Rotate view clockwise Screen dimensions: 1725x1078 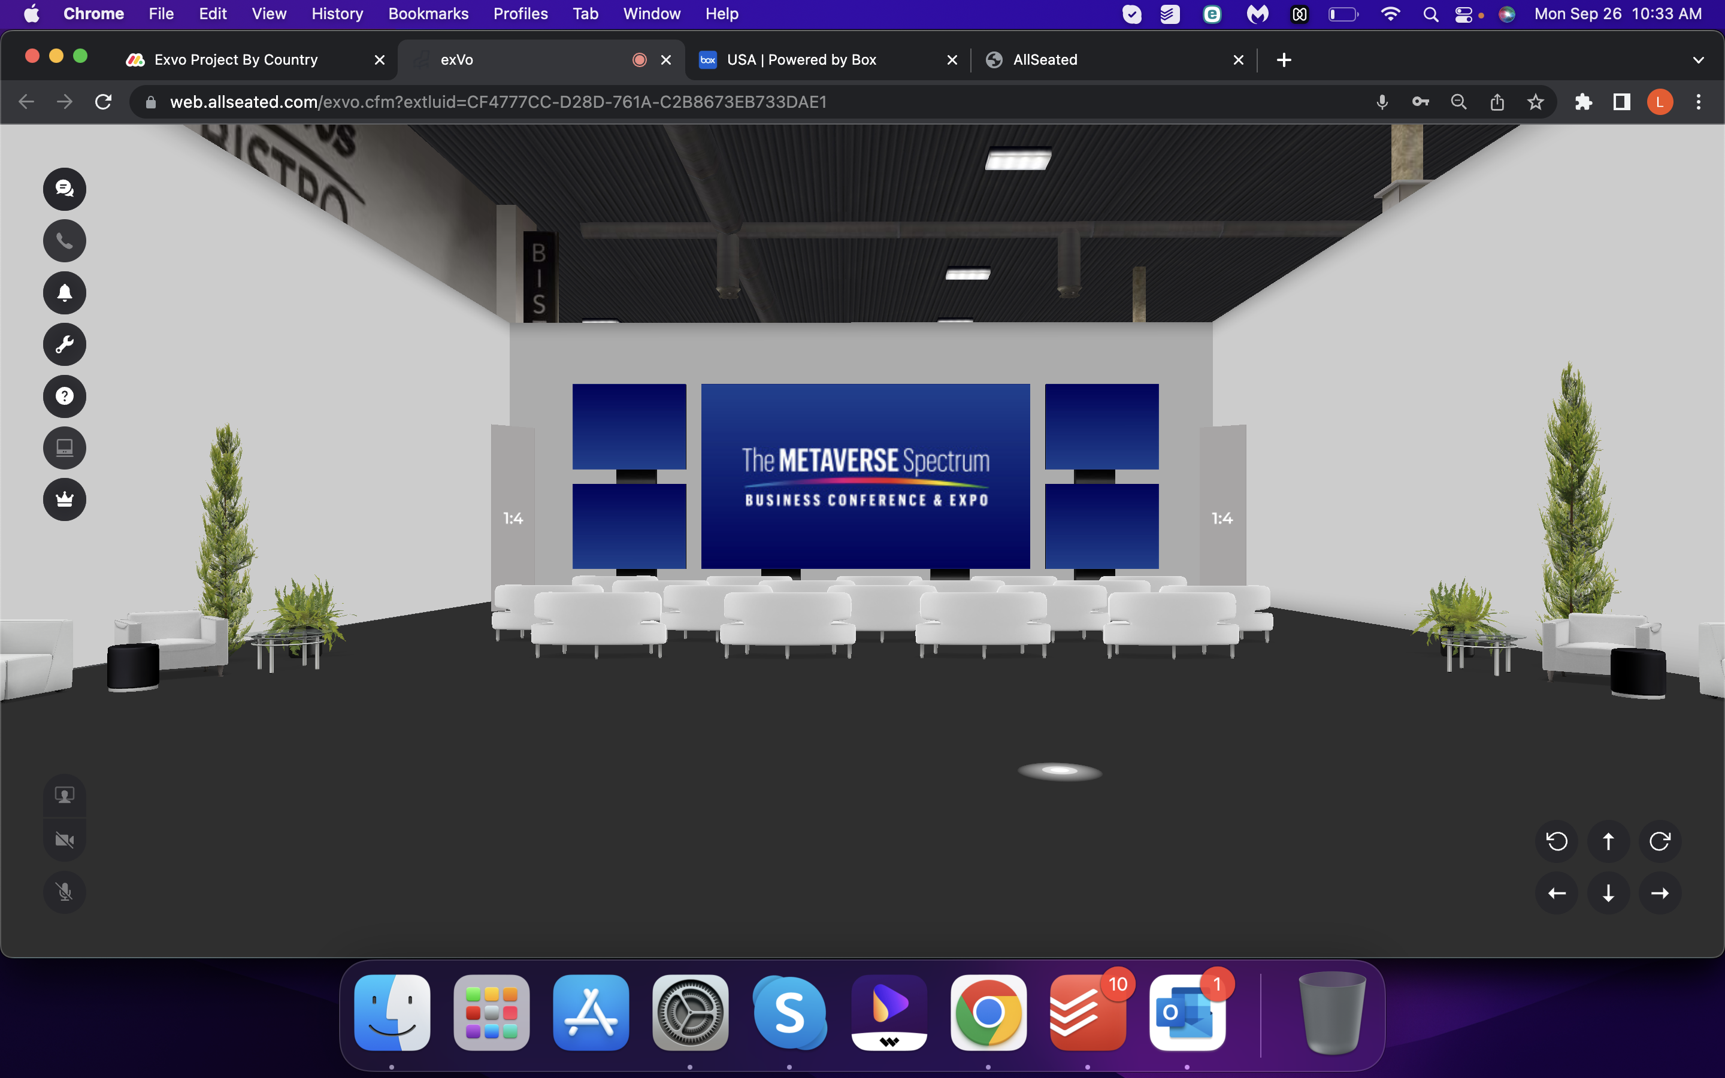(1660, 841)
